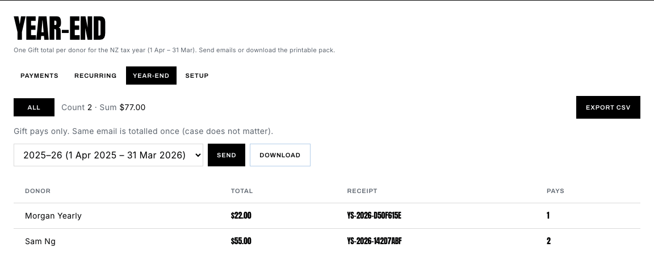Send year-end emails

tap(227, 155)
